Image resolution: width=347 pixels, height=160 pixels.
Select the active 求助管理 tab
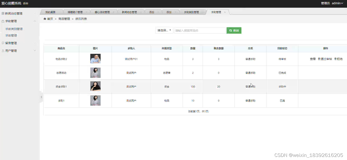click(x=216, y=12)
